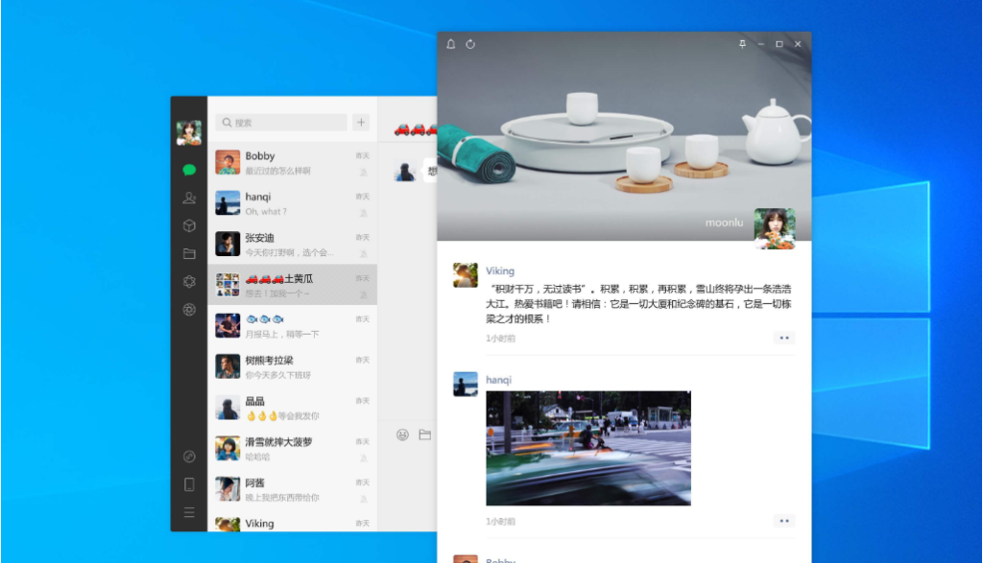
Task: Click the phone icon in sidebar
Action: [x=189, y=484]
